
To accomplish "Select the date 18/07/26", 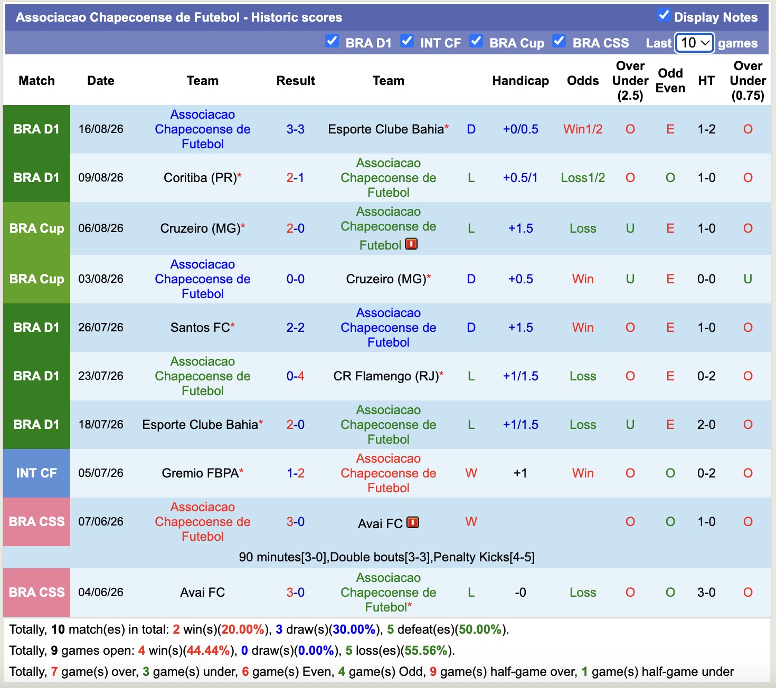I will (101, 425).
